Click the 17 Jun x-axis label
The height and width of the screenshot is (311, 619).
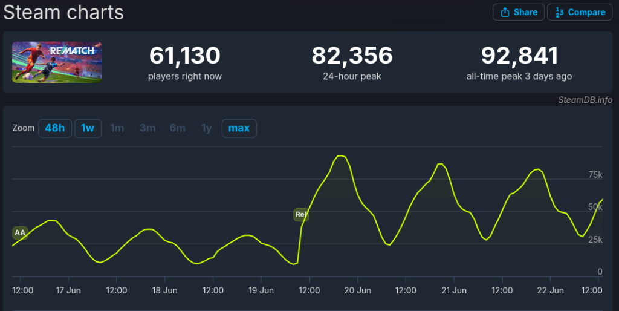pyautogui.click(x=69, y=290)
